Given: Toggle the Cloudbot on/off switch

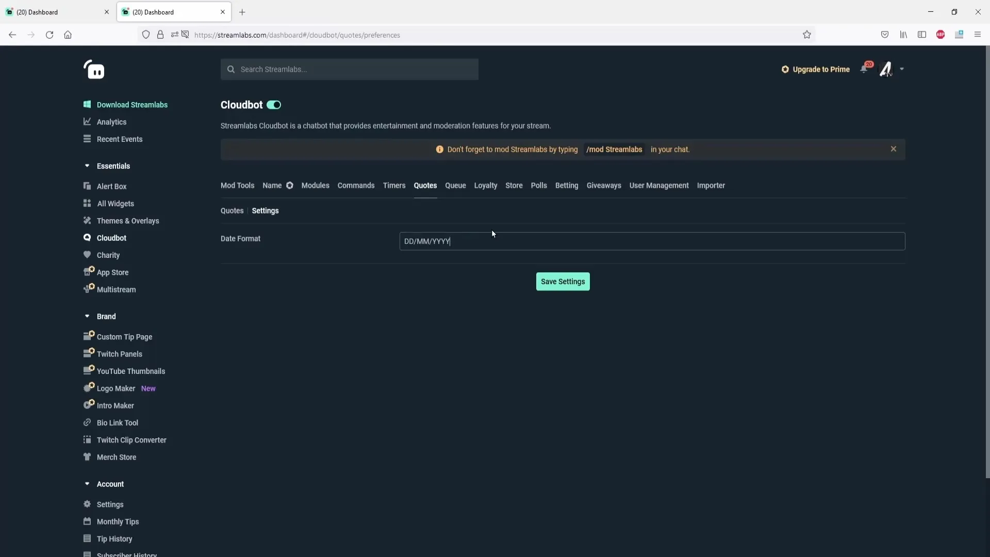Looking at the screenshot, I should tap(274, 105).
